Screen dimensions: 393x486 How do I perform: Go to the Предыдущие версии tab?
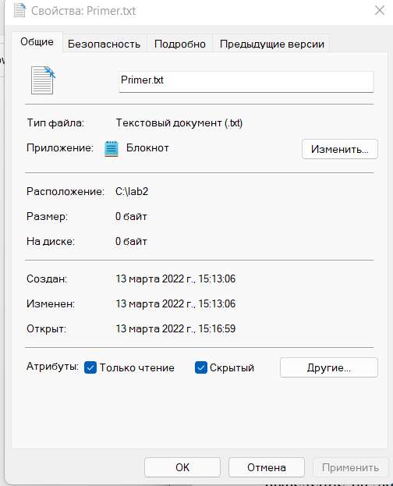272,44
